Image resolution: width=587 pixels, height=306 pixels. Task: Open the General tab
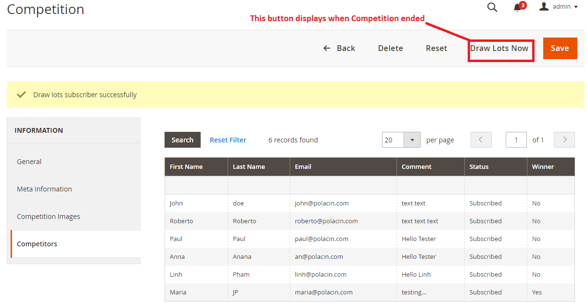click(x=29, y=162)
